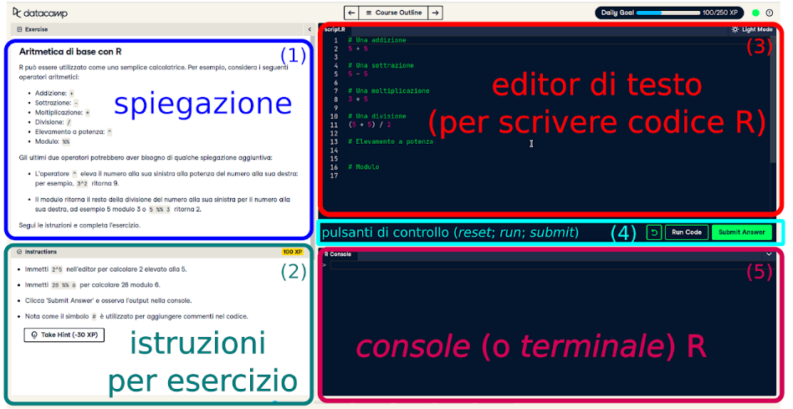Click the Submit Answer button
The height and width of the screenshot is (409, 793).
coord(741,232)
